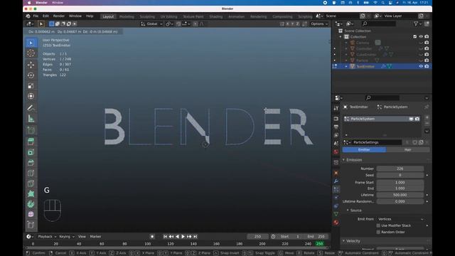The width and height of the screenshot is (455, 256).
Task: Choose the Move tool in the left toolbar
Action: (x=31, y=65)
